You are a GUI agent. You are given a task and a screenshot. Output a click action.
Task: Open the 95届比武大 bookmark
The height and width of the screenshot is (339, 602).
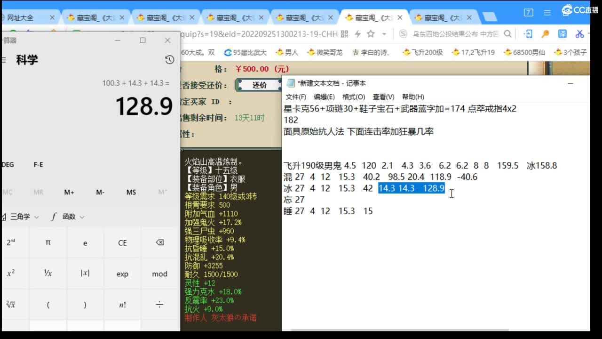pyautogui.click(x=245, y=52)
